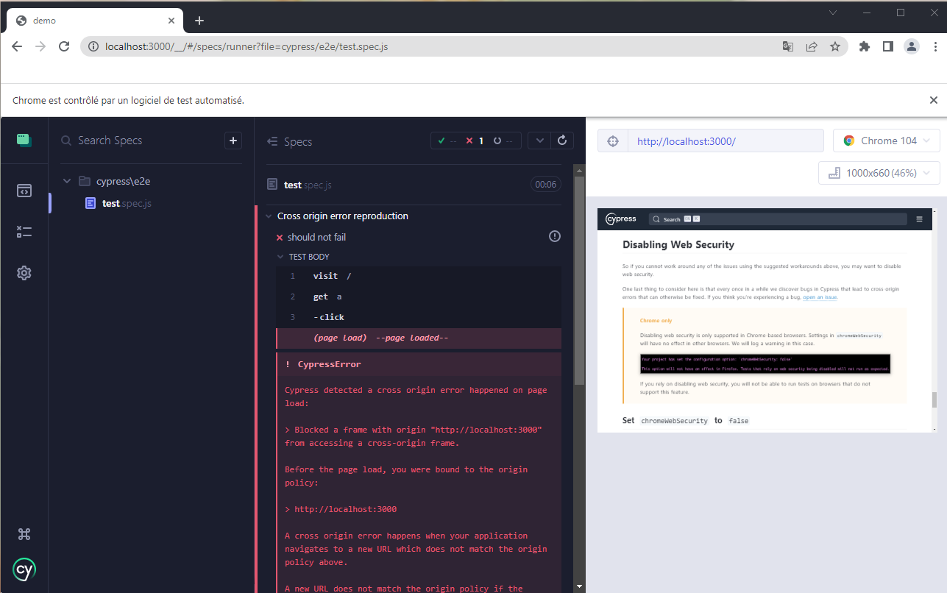Collapse the TEST BODY section
947x593 pixels.
click(280, 257)
